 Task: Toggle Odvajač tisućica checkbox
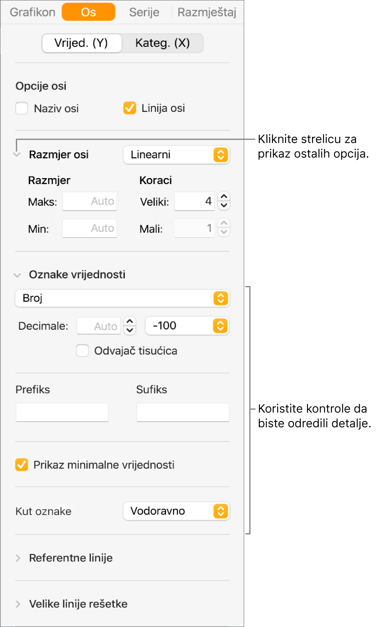(x=82, y=350)
